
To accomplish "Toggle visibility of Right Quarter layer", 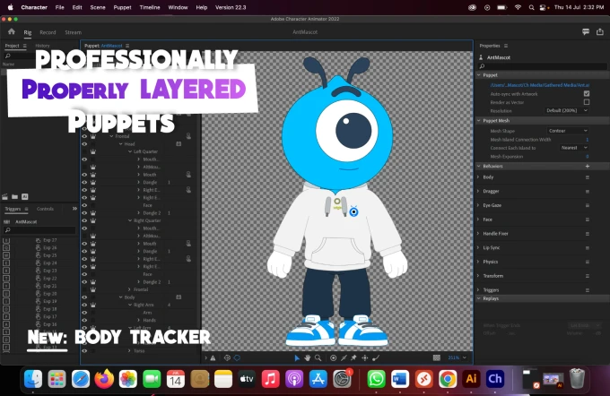I will pos(84,220).
